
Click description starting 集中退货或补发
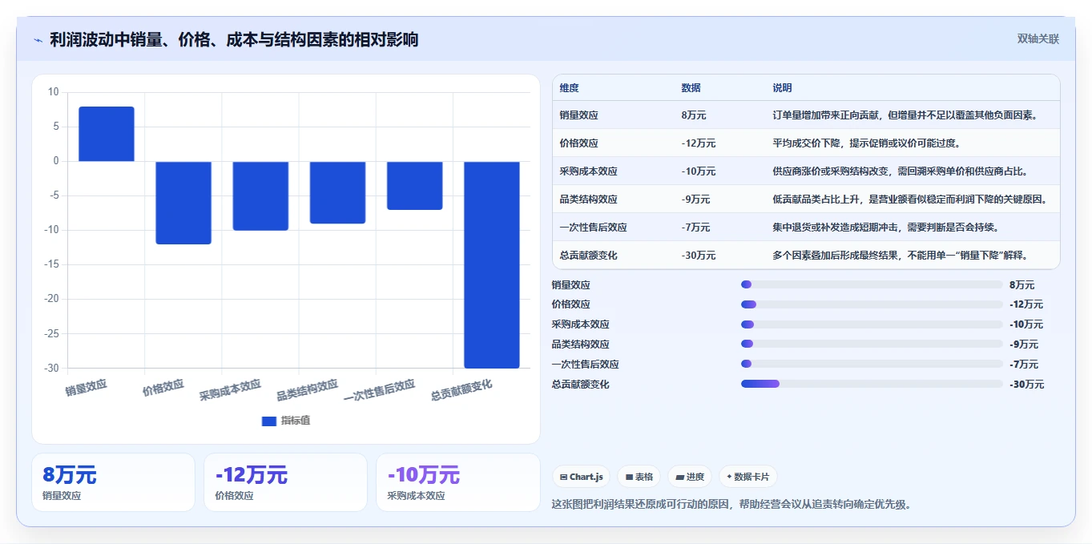[886, 228]
